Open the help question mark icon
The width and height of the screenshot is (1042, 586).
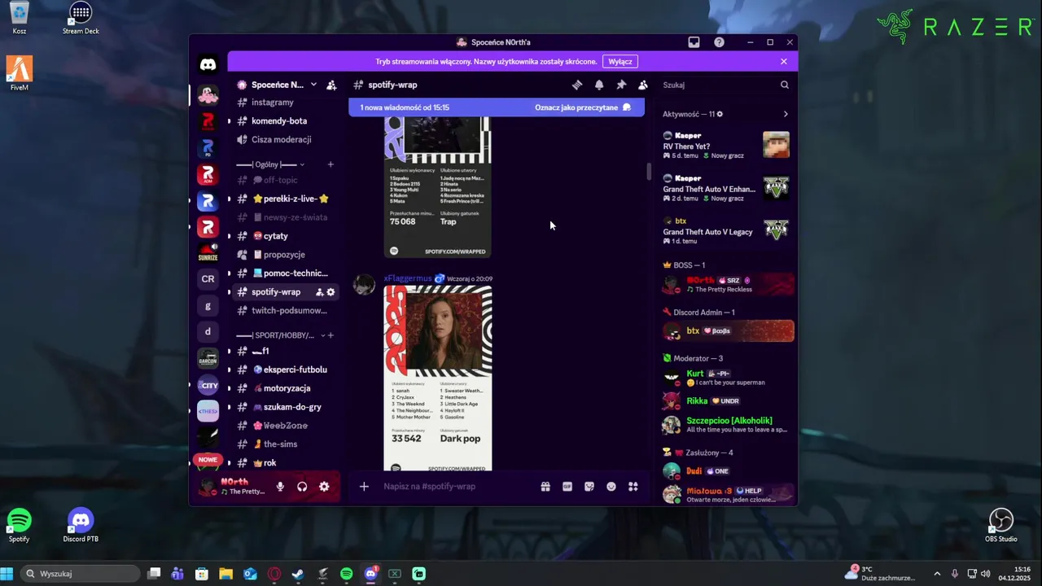coord(719,42)
